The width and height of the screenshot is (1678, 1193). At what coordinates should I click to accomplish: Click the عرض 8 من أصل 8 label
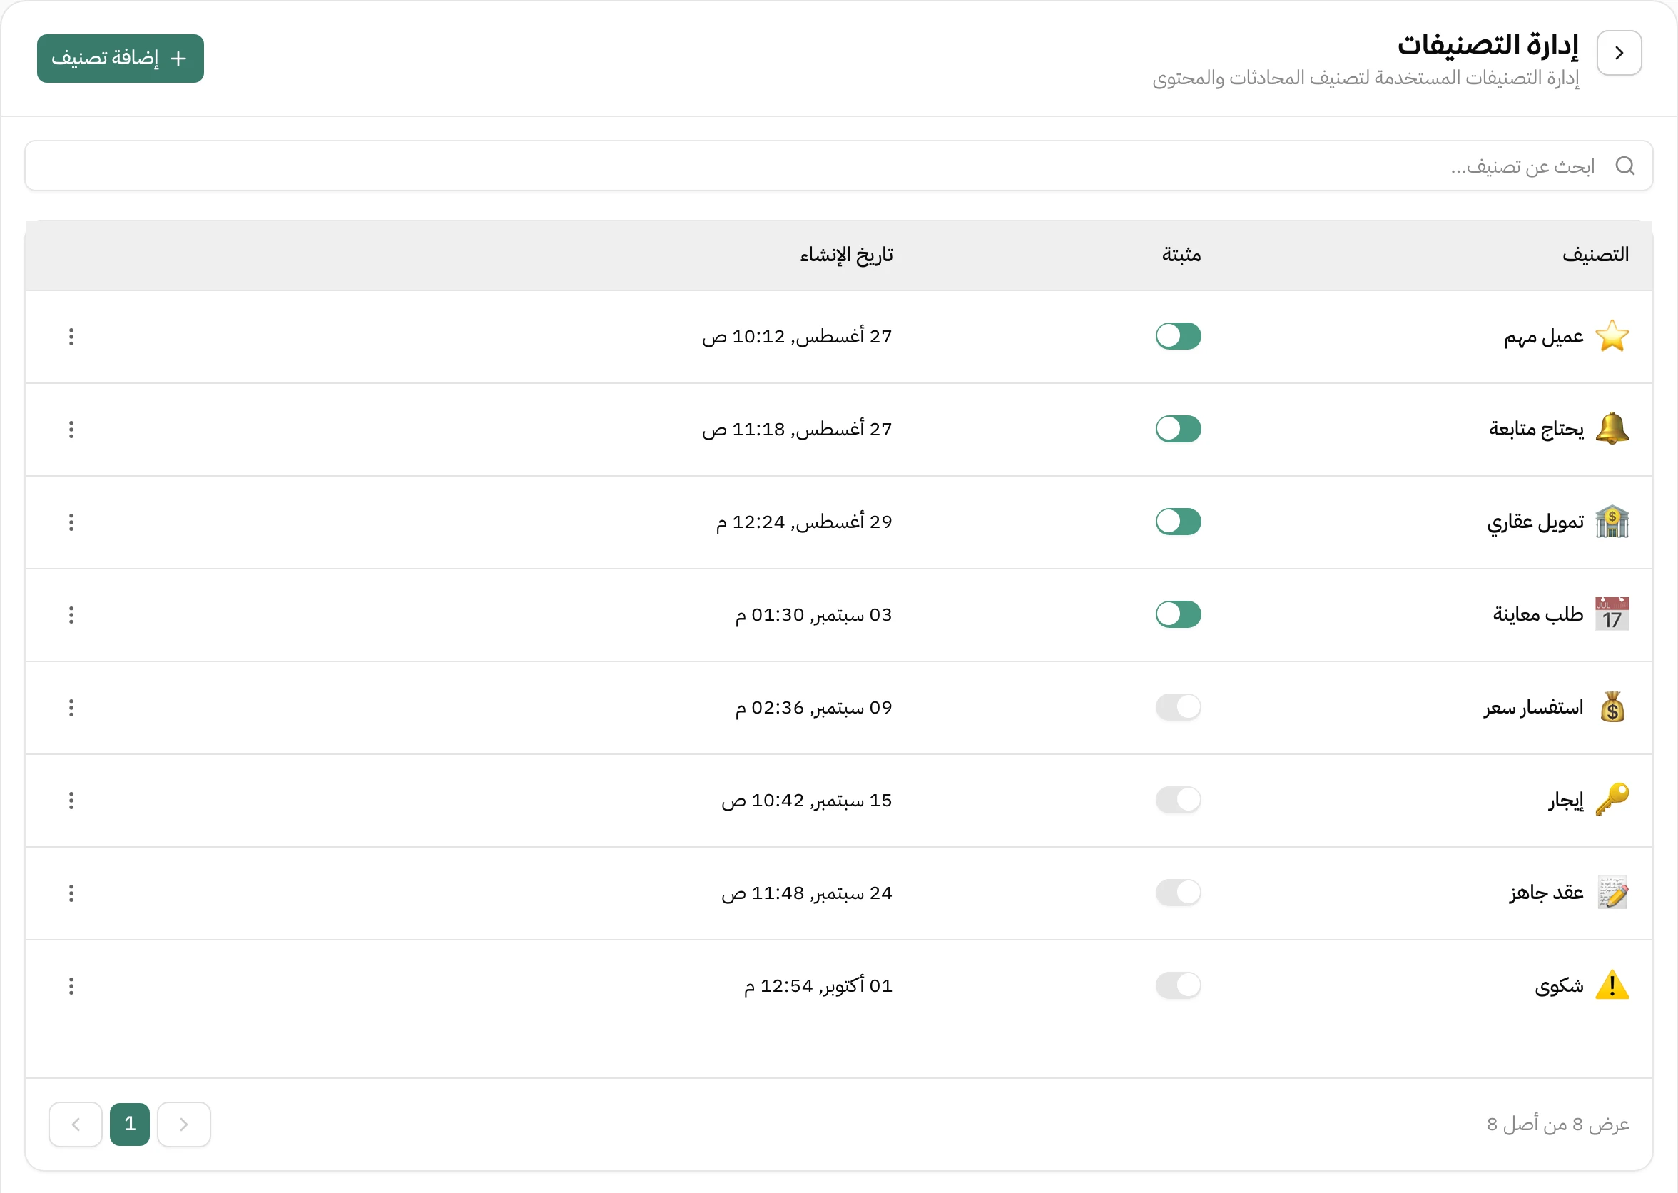point(1557,1124)
